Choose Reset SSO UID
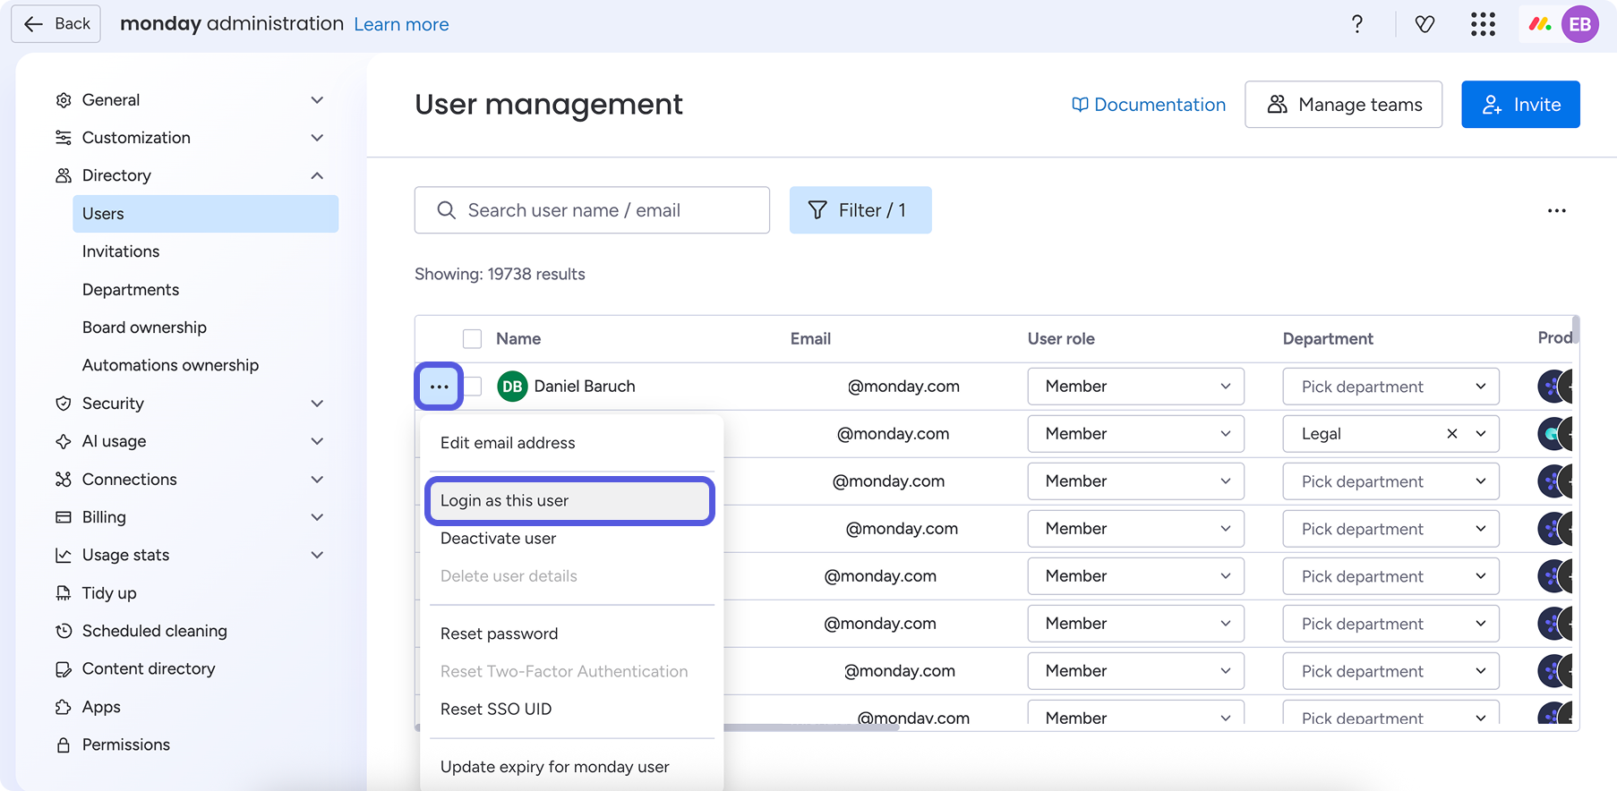The height and width of the screenshot is (791, 1617). click(571, 710)
